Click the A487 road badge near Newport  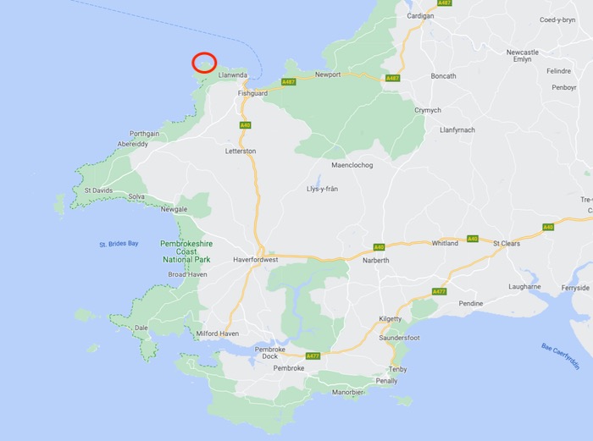[x=288, y=81]
